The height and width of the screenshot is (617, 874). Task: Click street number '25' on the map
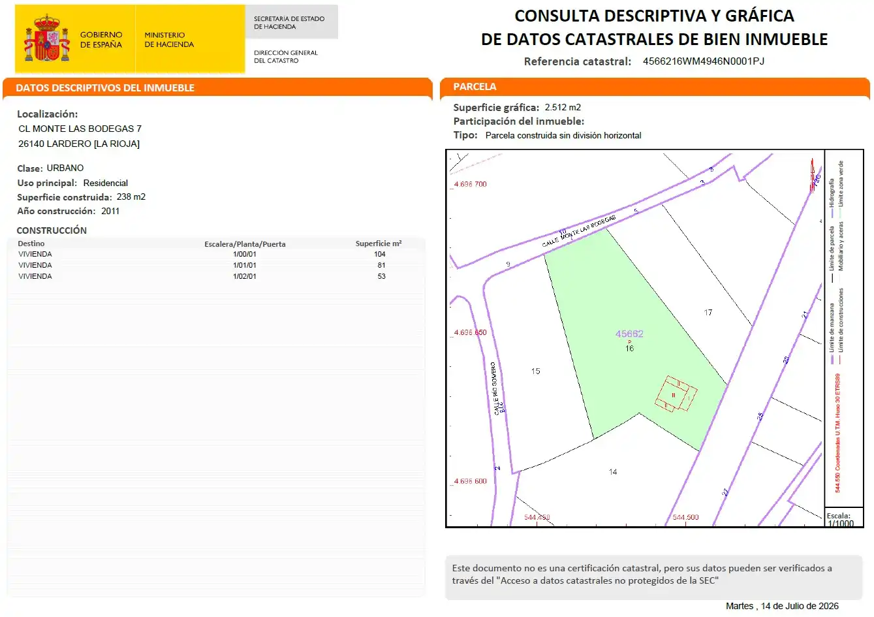point(760,416)
